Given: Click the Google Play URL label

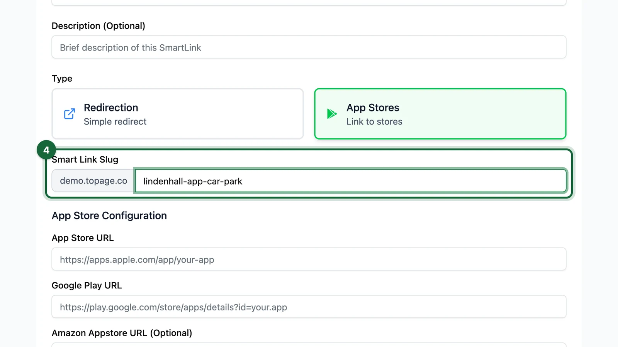Looking at the screenshot, I should (x=87, y=286).
